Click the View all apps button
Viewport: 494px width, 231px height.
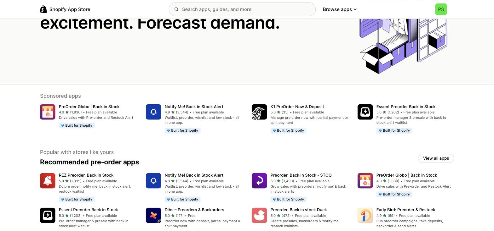436,158
